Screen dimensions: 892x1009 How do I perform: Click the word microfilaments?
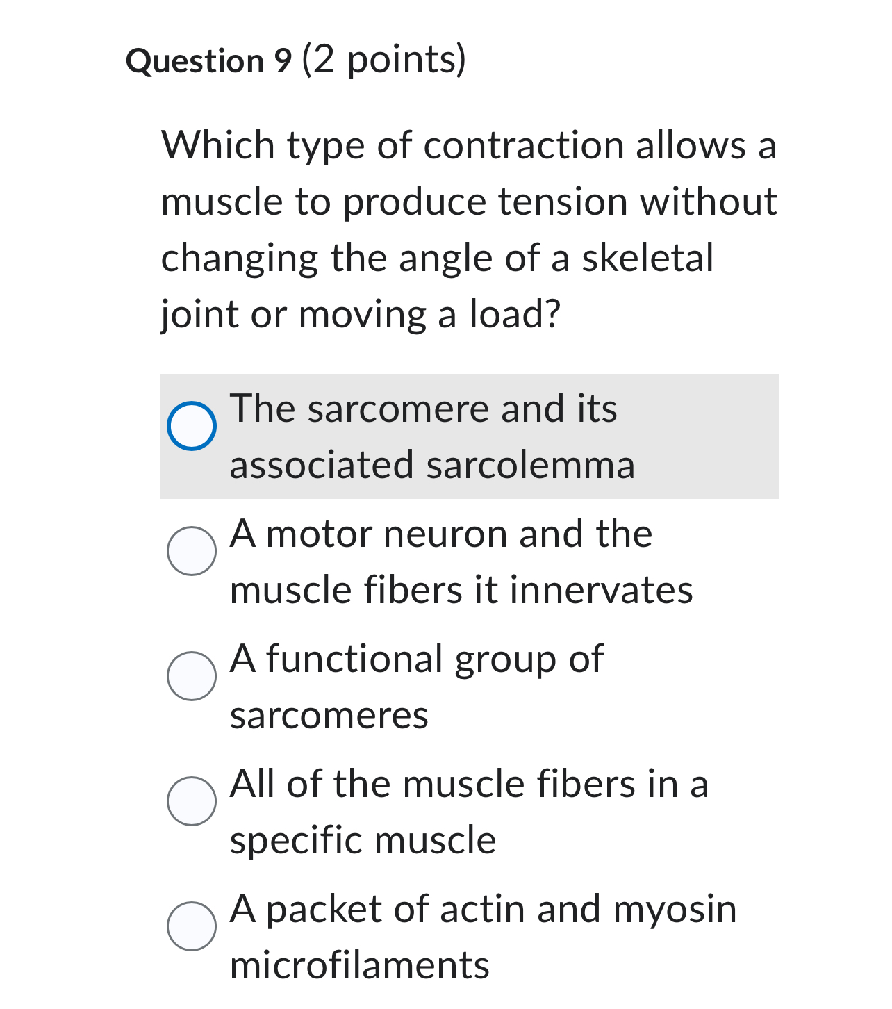(360, 966)
